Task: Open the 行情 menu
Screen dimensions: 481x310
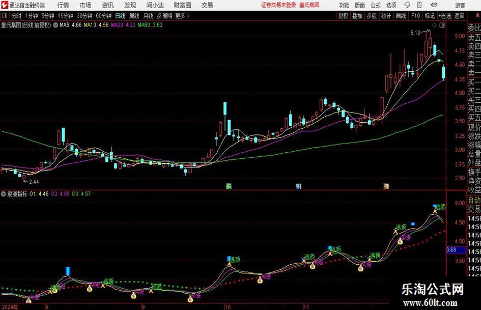Action: 63,5
